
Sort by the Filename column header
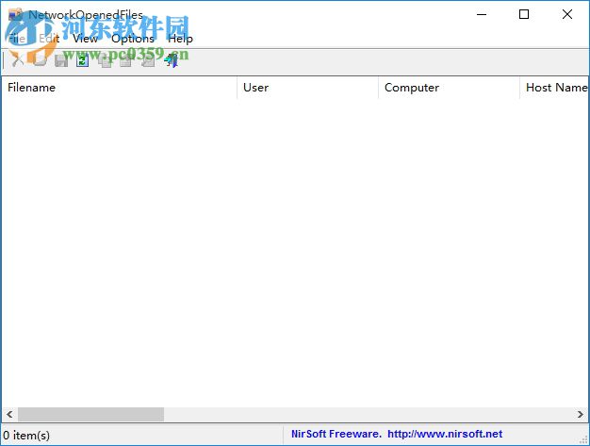119,88
